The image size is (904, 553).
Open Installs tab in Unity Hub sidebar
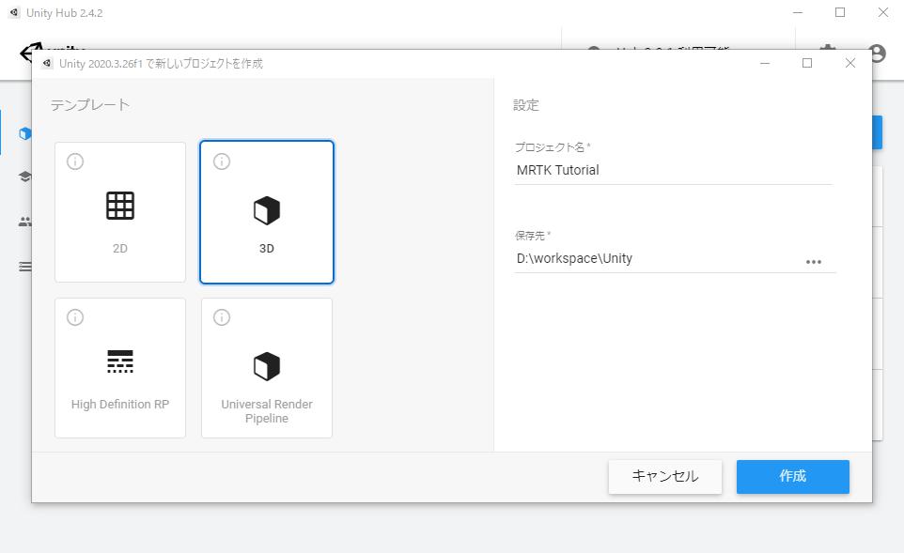point(24,266)
